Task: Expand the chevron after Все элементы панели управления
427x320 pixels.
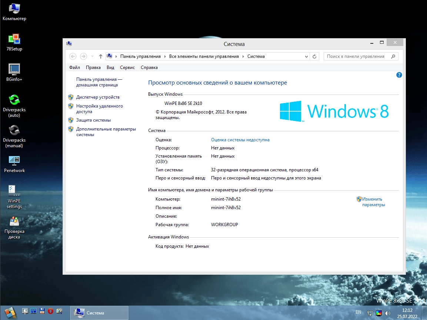Action: click(x=243, y=56)
